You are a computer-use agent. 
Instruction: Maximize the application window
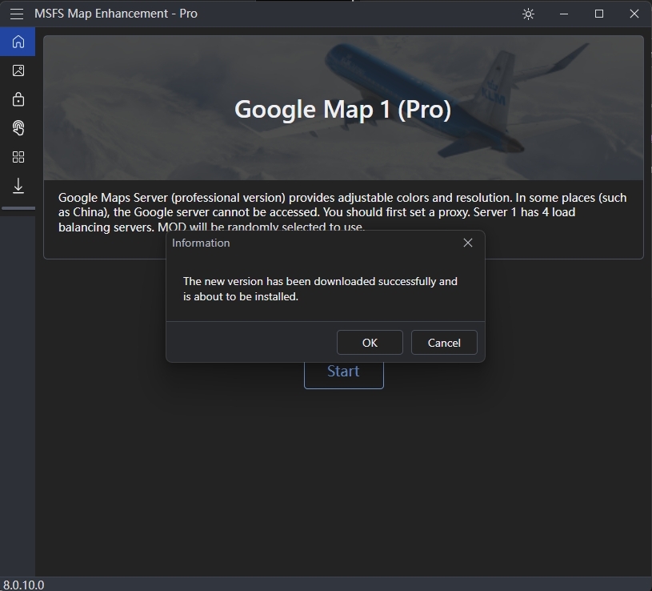click(599, 14)
